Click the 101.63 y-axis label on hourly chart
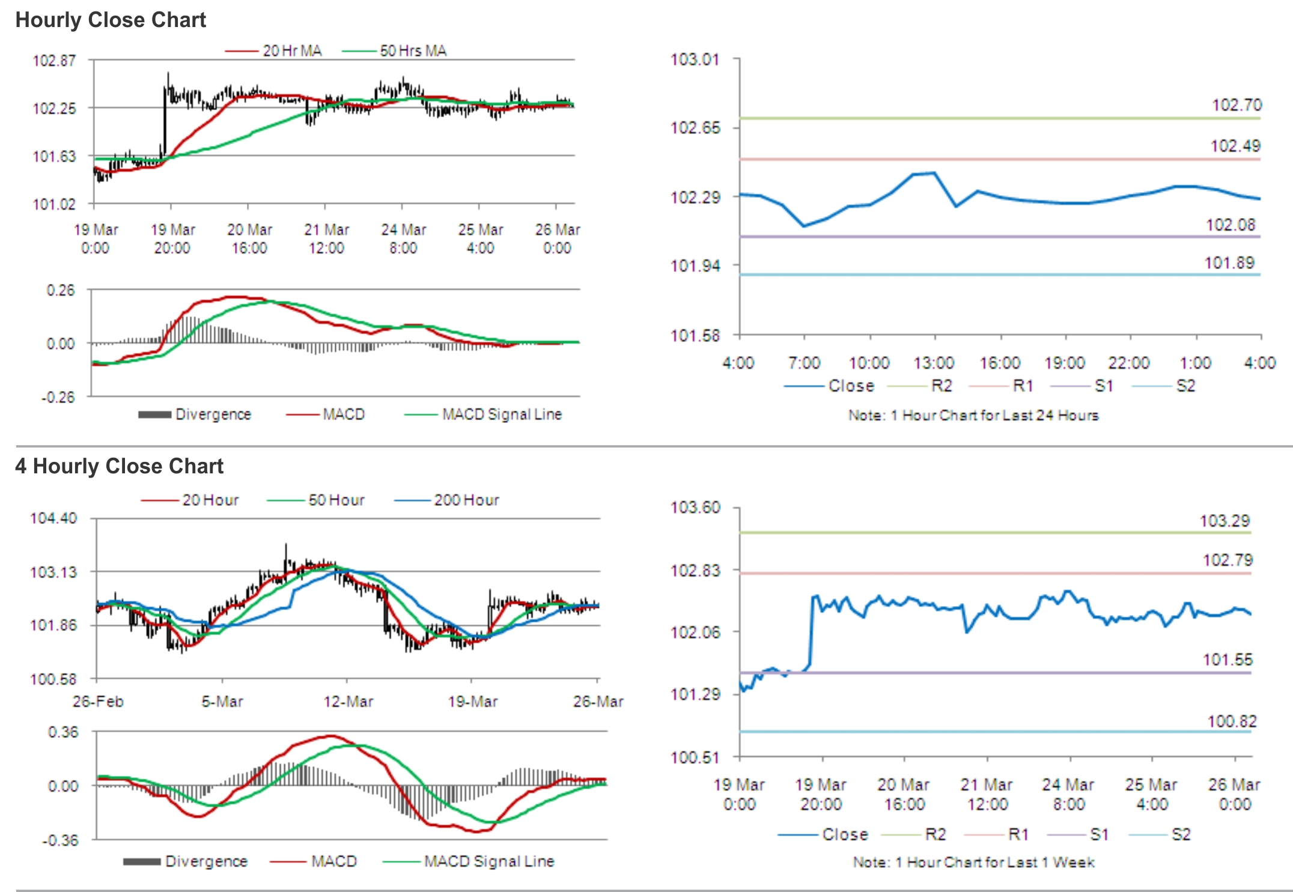Image resolution: width=1293 pixels, height=892 pixels. tap(54, 156)
